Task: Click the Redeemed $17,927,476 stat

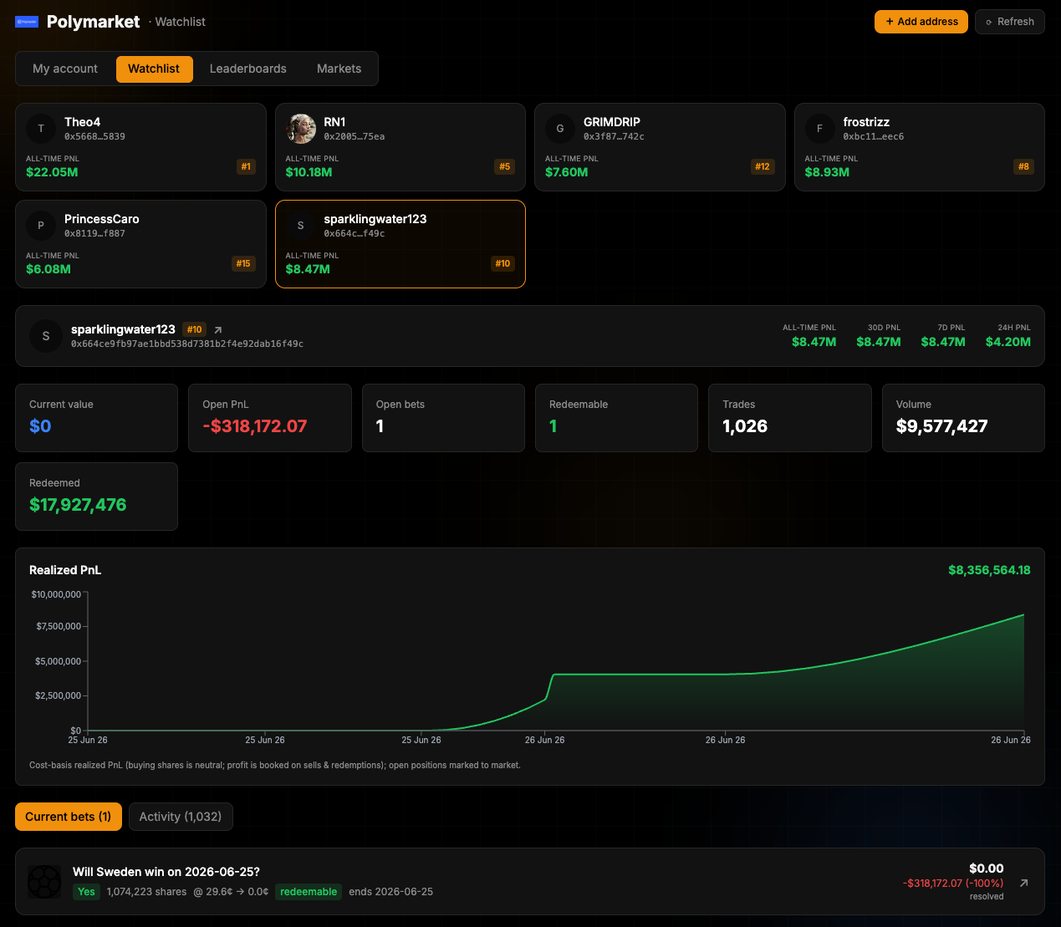Action: pyautogui.click(x=96, y=497)
